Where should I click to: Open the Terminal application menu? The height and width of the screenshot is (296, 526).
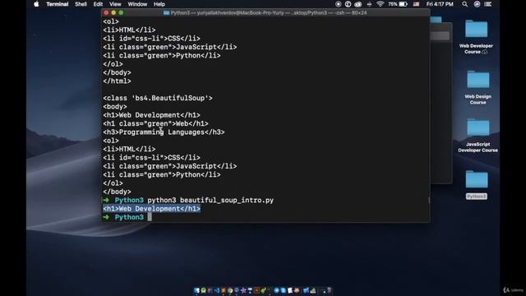click(x=58, y=4)
